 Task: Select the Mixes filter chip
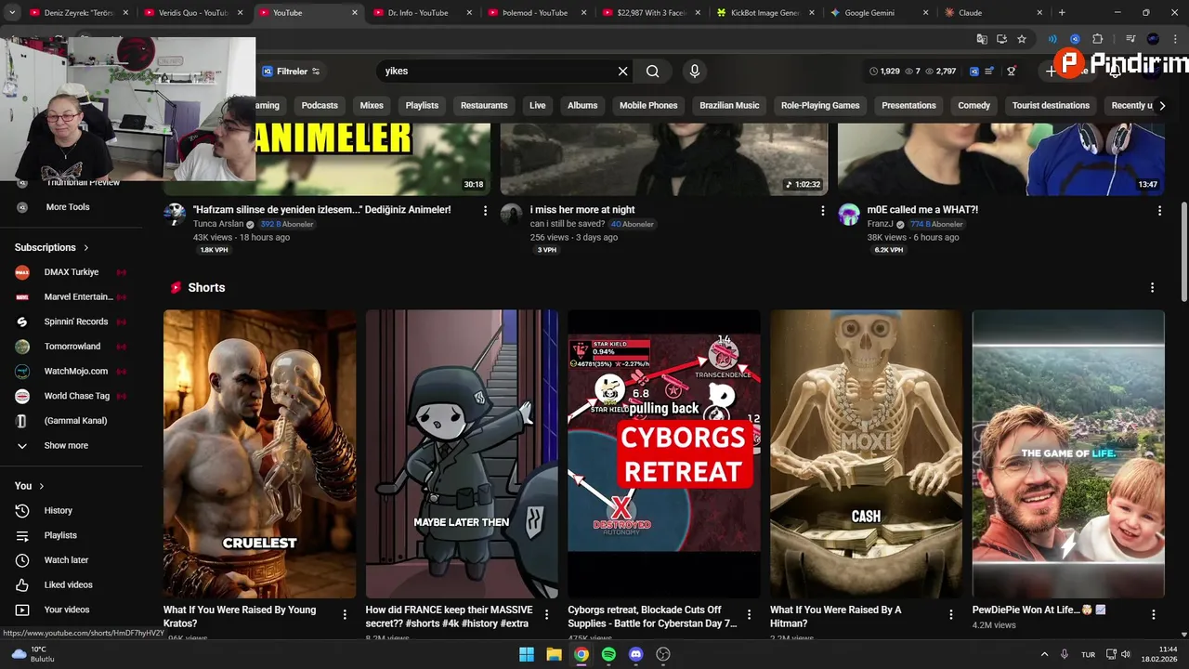tap(372, 105)
